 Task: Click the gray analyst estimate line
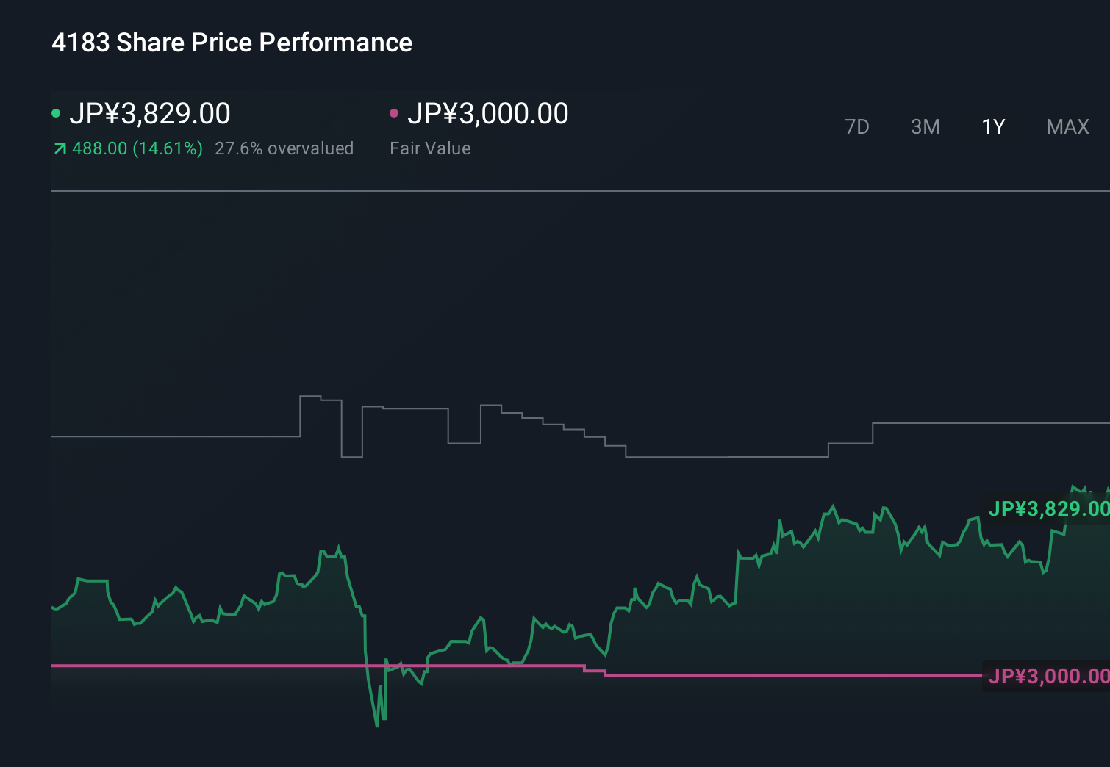[184, 436]
